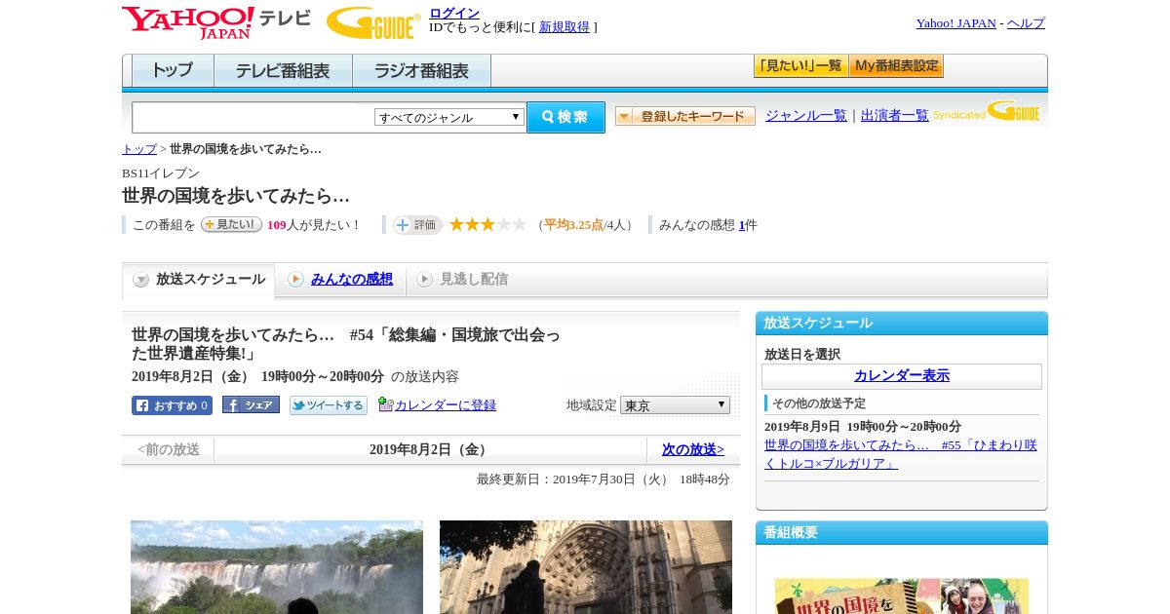Open the G-GUIDE logo in the header

pyautogui.click(x=373, y=22)
